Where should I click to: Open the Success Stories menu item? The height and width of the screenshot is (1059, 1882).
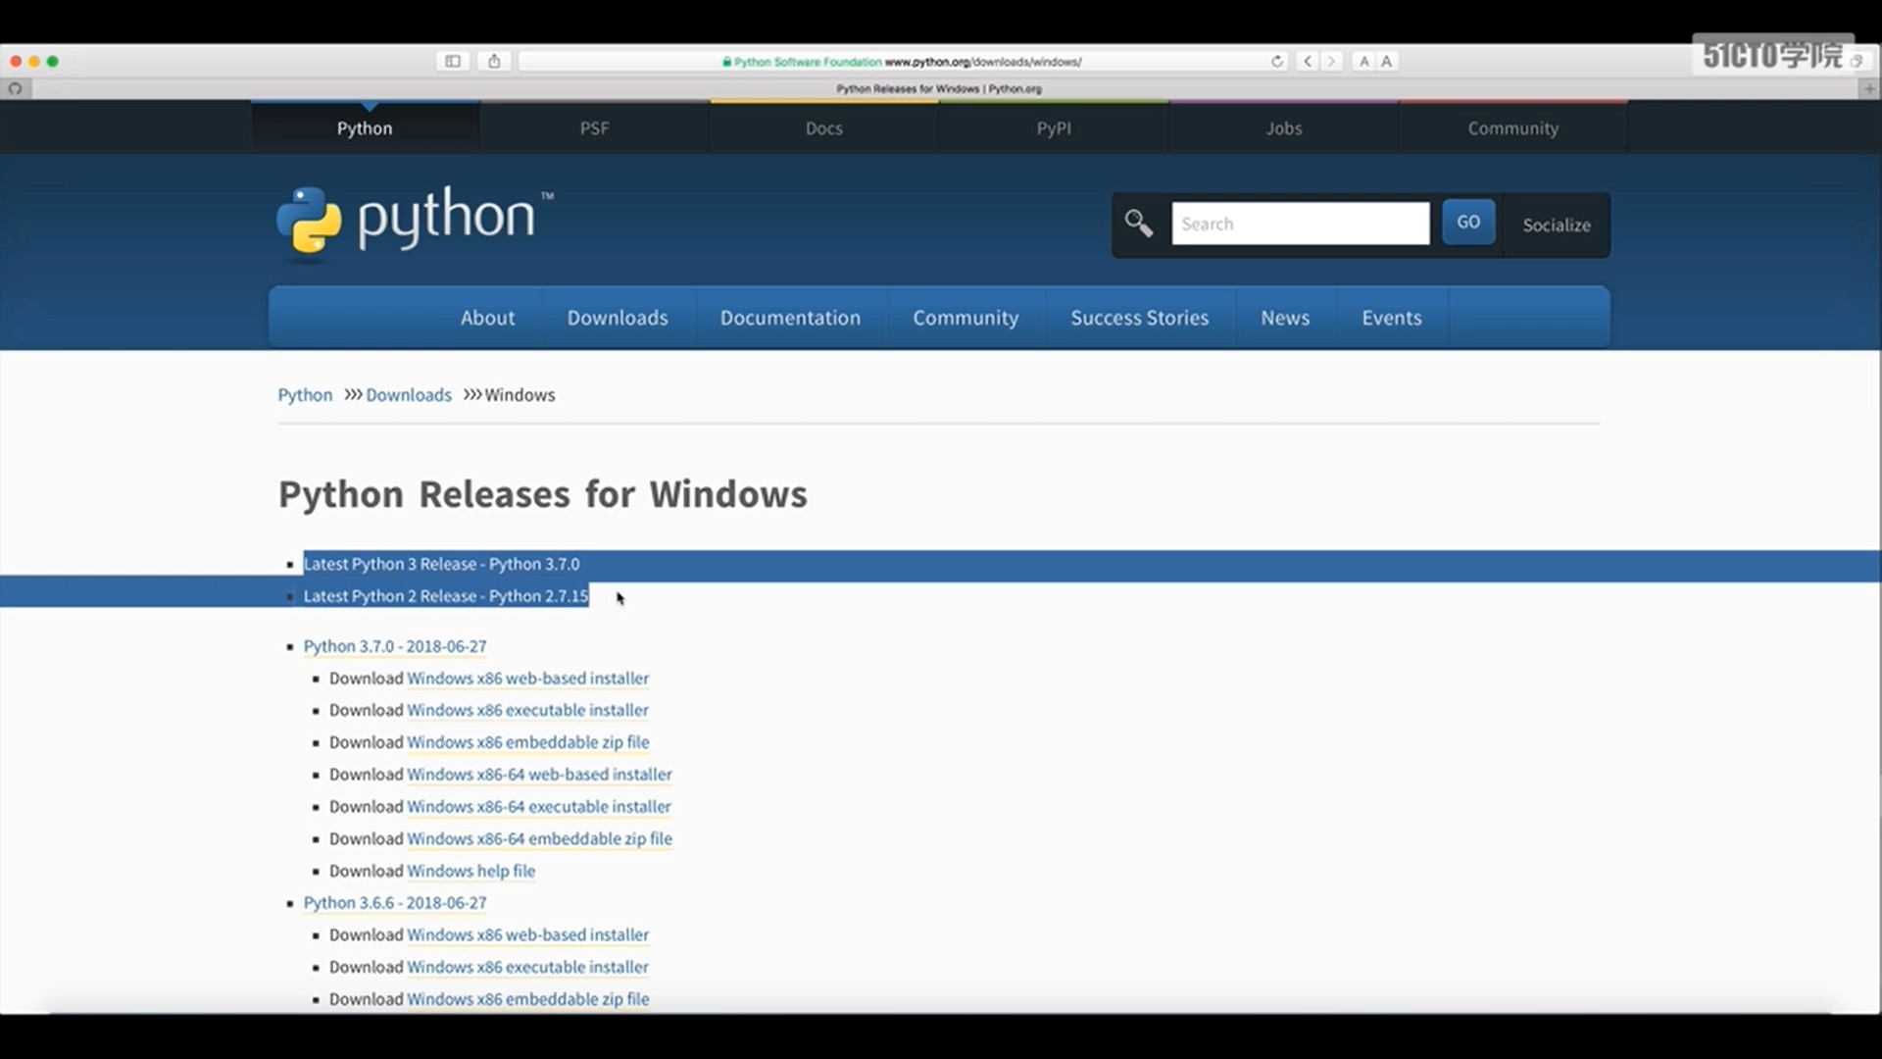pos(1139,317)
